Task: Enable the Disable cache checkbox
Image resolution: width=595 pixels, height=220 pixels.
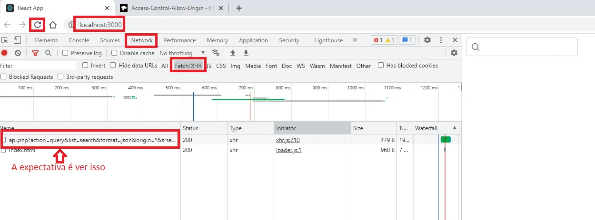Action: coord(114,53)
